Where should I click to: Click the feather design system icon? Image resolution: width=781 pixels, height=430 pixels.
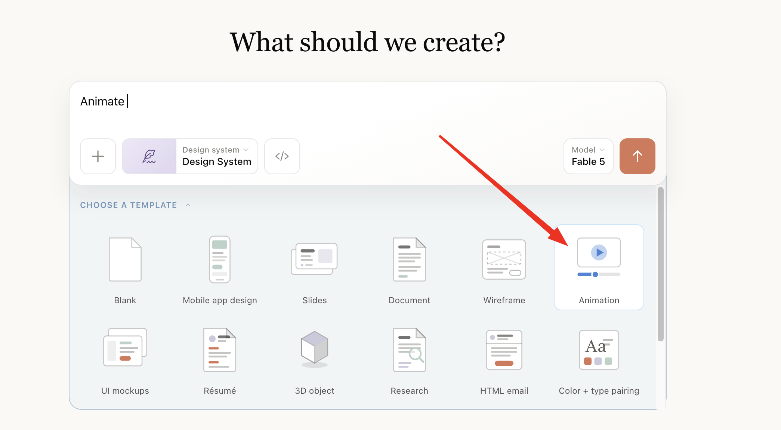(x=149, y=156)
